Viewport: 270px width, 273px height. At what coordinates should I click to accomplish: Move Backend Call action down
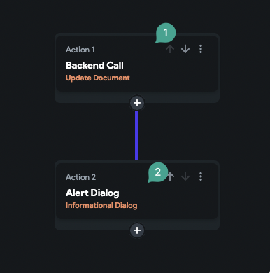pyautogui.click(x=185, y=49)
